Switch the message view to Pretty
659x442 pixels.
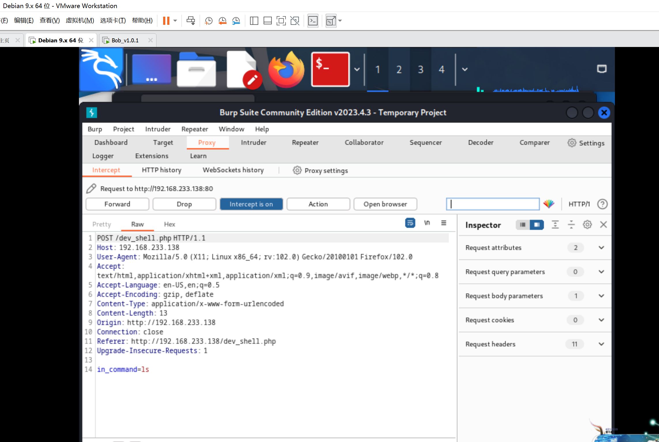click(102, 224)
